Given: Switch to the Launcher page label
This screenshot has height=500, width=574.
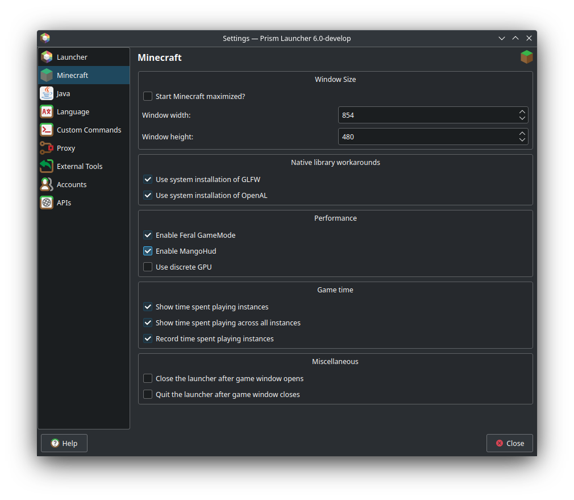Looking at the screenshot, I should pyautogui.click(x=72, y=57).
